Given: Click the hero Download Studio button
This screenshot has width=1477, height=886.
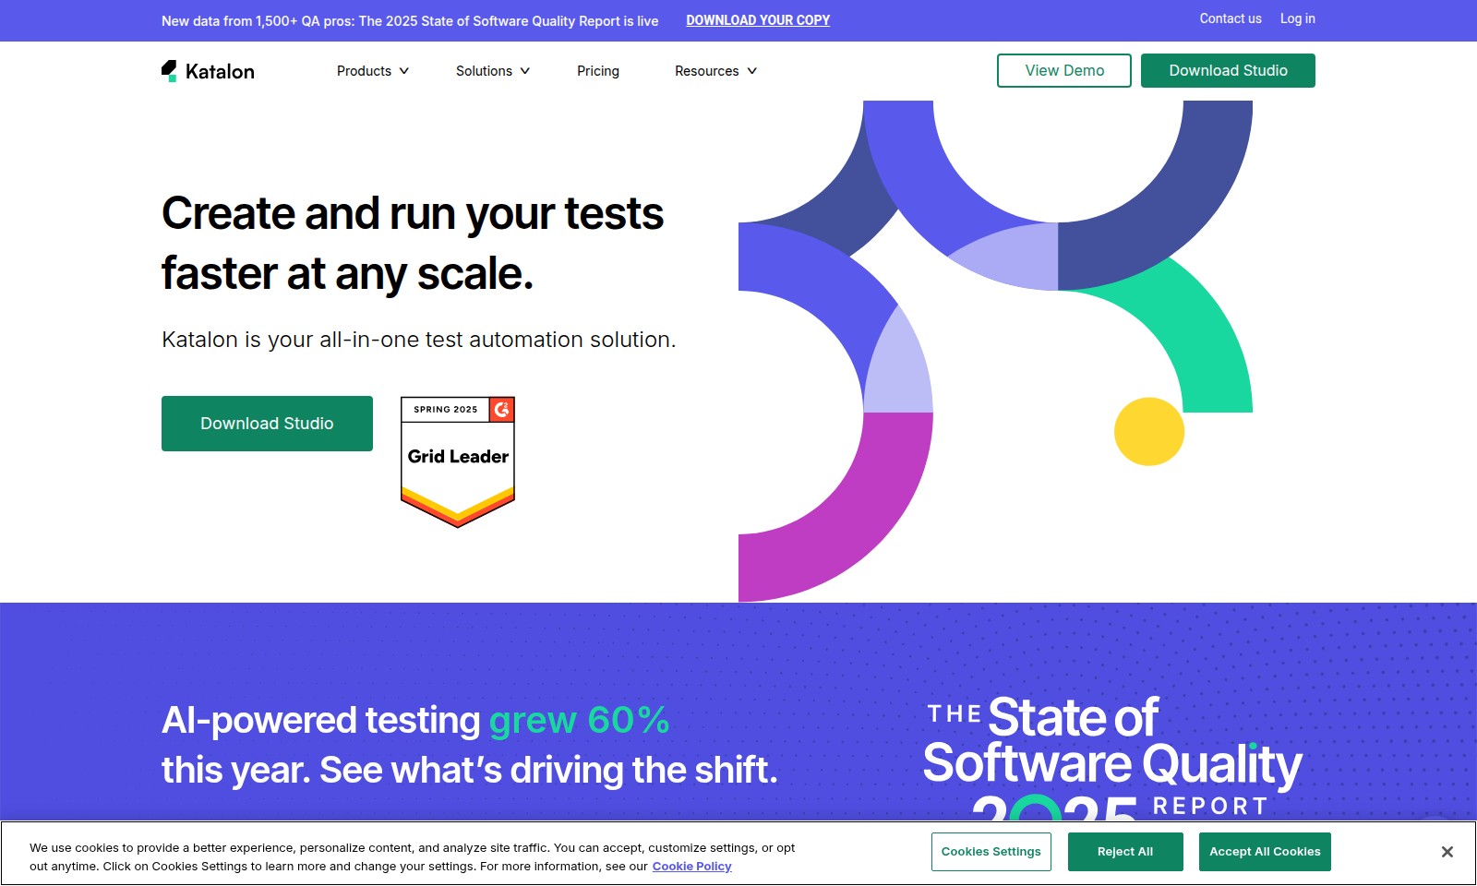Looking at the screenshot, I should 267,424.
